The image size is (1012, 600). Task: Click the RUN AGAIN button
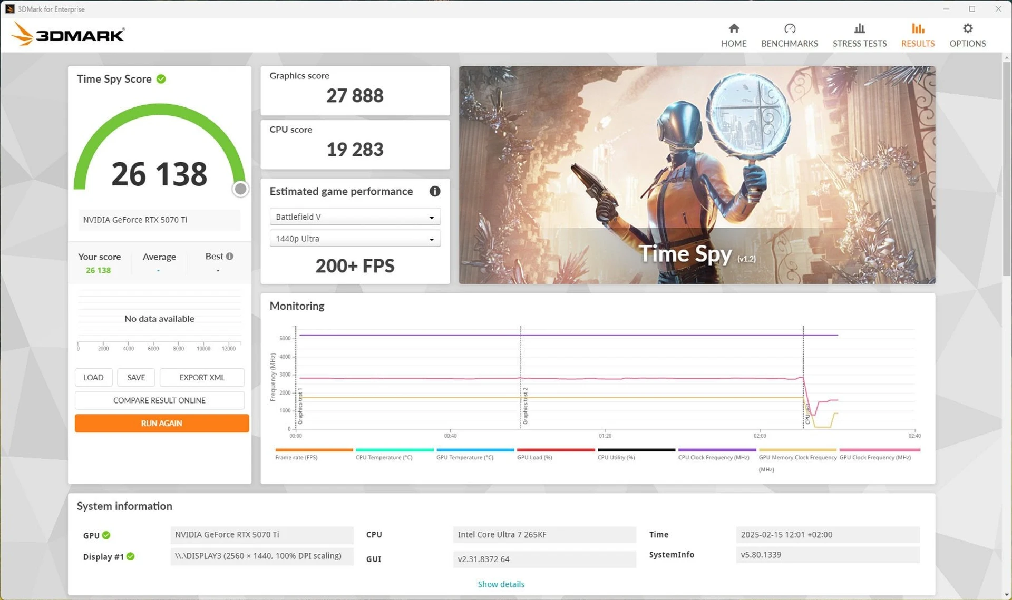pyautogui.click(x=162, y=423)
